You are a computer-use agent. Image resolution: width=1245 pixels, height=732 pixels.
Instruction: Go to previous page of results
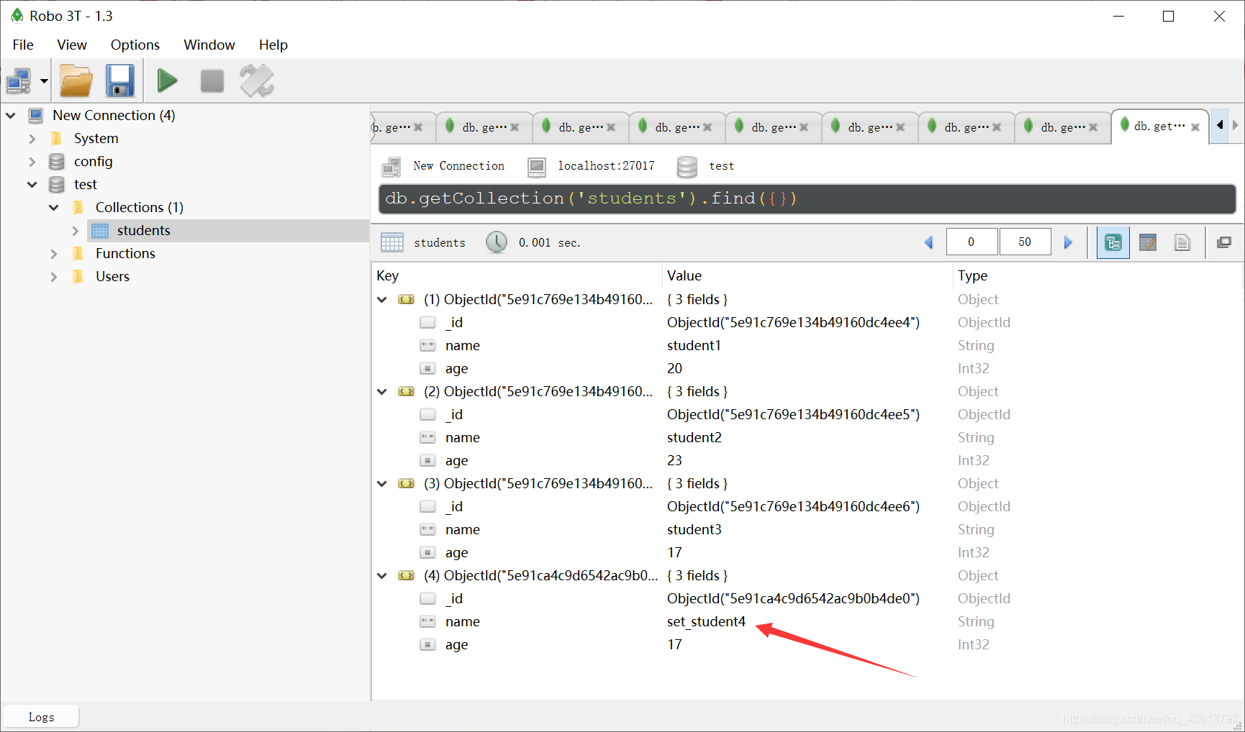929,242
